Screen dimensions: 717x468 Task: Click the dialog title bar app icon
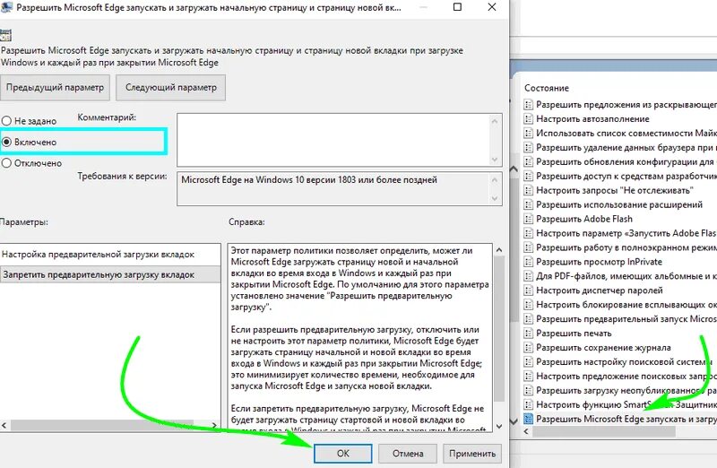coord(6,7)
